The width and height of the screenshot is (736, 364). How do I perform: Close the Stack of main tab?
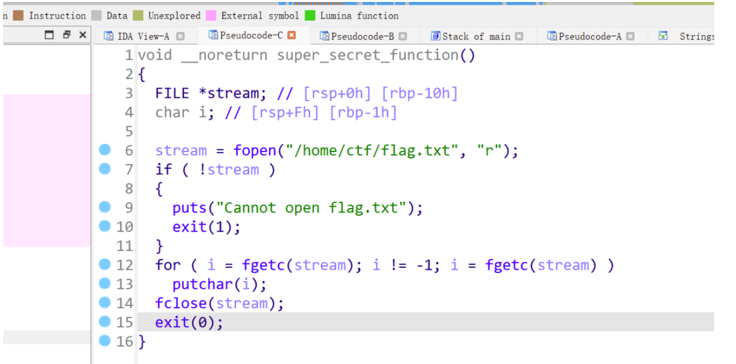point(519,36)
